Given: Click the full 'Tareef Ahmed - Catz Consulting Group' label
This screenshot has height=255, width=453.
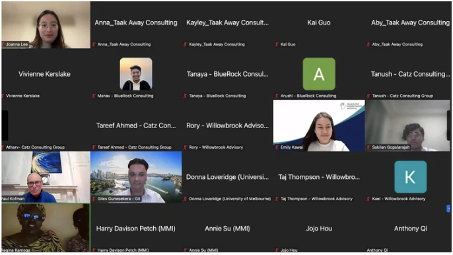Looking at the screenshot, I should pyautogui.click(x=134, y=147).
